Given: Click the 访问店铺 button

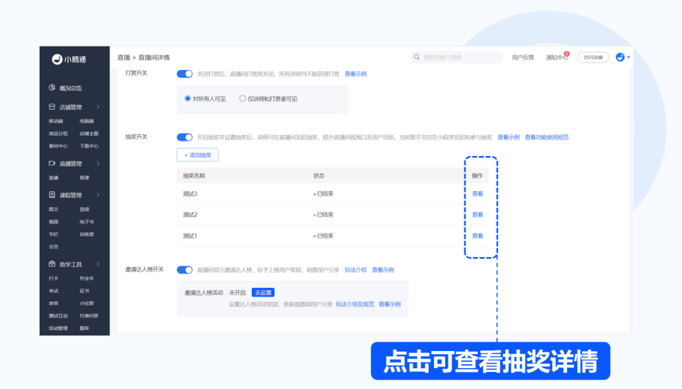Looking at the screenshot, I should tap(593, 57).
